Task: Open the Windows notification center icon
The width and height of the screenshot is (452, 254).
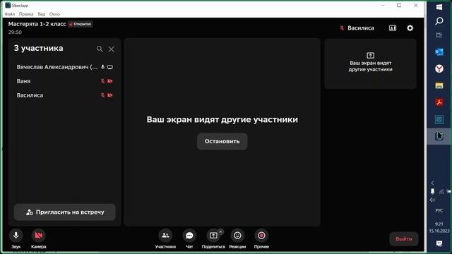Action: pyautogui.click(x=439, y=243)
